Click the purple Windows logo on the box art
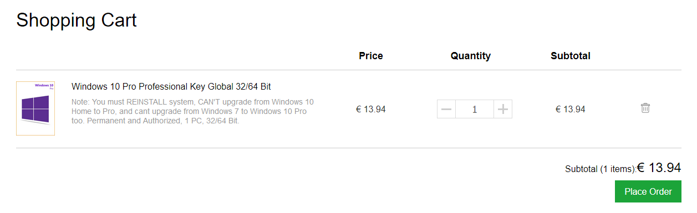697x213 pixels. (x=35, y=109)
